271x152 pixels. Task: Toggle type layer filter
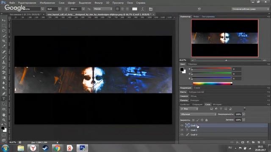(x=221, y=109)
